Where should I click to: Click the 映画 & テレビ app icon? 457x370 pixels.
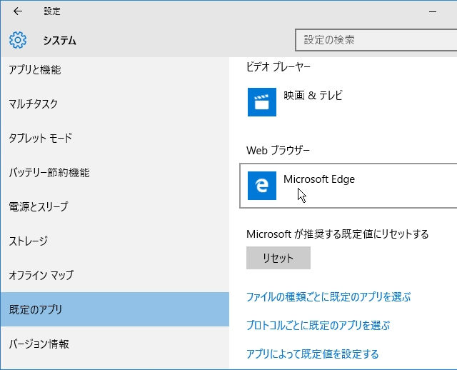click(x=262, y=102)
